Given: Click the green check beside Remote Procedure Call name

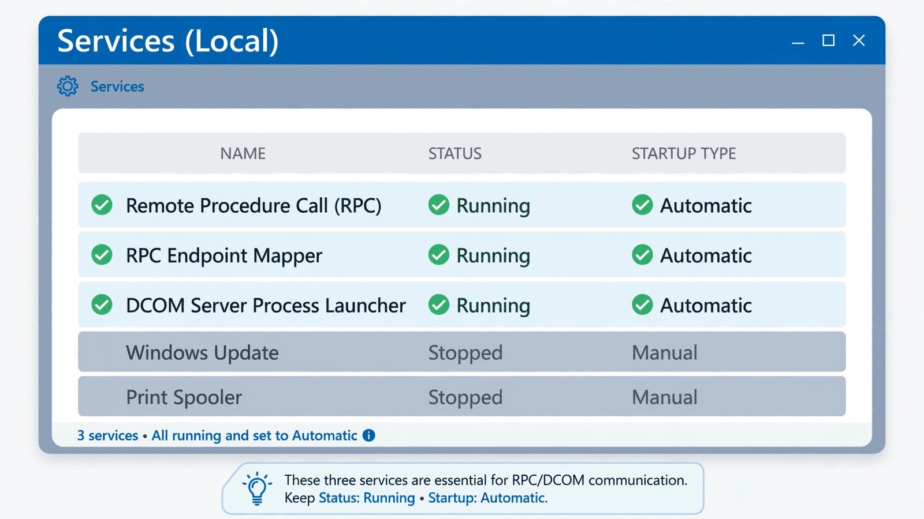Looking at the screenshot, I should tap(102, 205).
